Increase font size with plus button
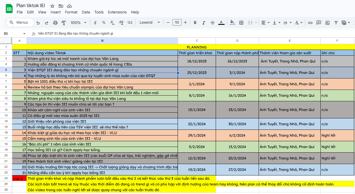Image resolution: width=355 pixels, height=194 pixels. (x=185, y=23)
